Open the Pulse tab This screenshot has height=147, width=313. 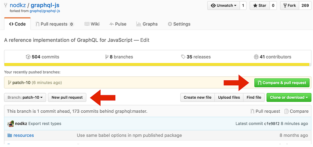[x=118, y=24]
